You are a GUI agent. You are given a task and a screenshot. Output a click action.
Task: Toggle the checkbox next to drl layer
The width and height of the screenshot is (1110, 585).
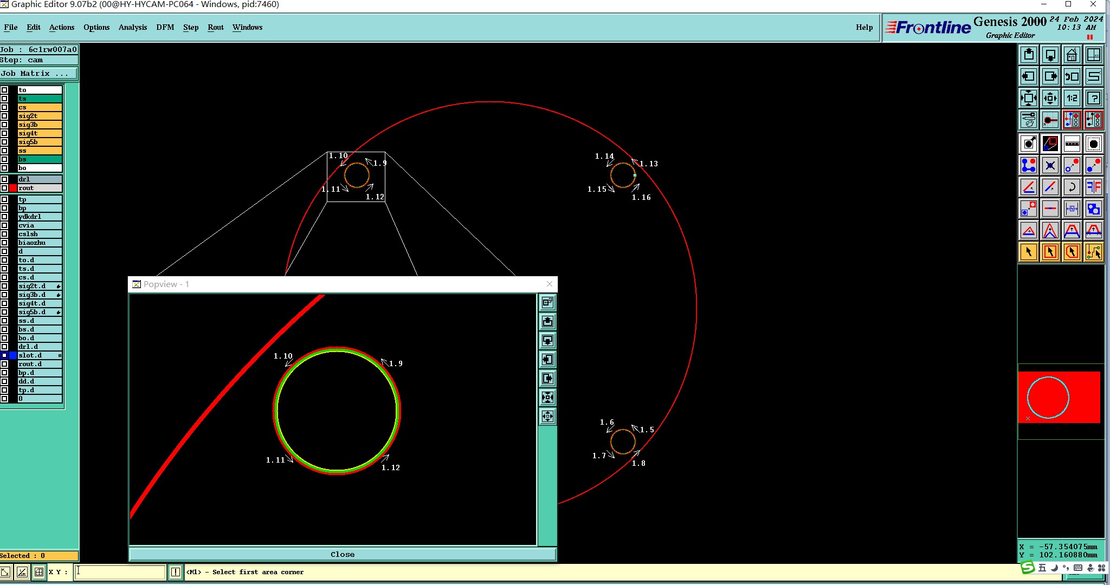click(4, 179)
